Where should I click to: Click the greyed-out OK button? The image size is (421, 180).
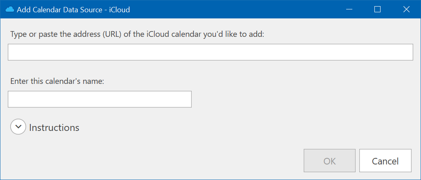[329, 161]
